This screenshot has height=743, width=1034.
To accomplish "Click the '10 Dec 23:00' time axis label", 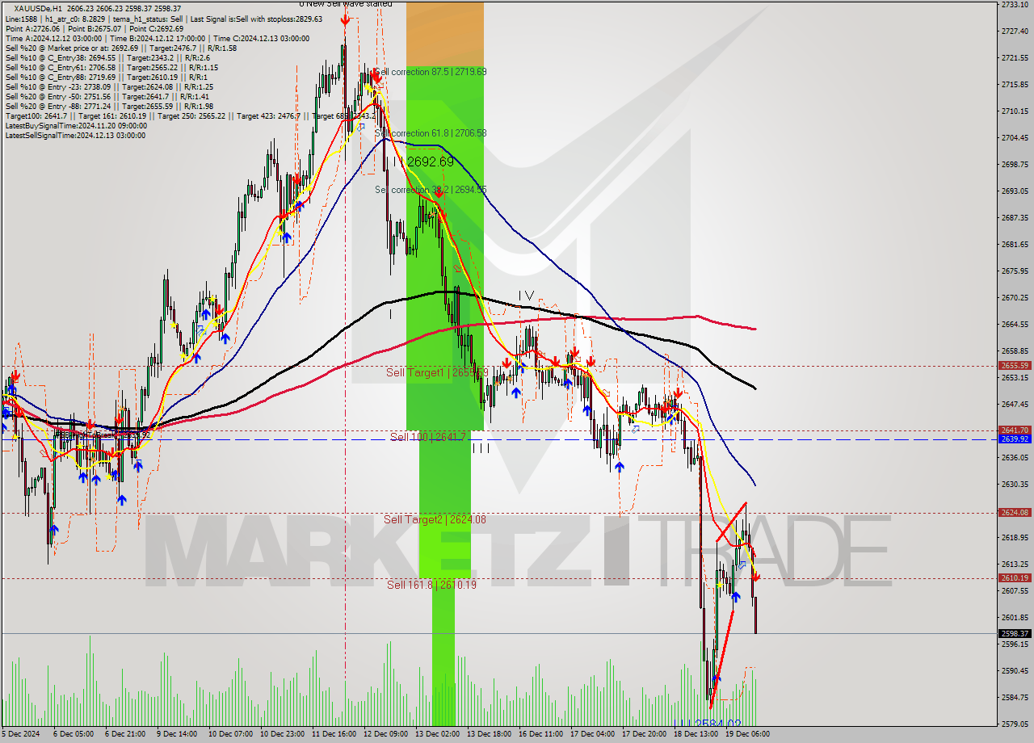I will coord(281,734).
